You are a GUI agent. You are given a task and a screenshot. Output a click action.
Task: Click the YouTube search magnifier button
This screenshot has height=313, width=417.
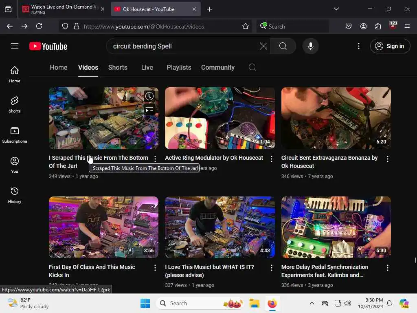point(283,46)
